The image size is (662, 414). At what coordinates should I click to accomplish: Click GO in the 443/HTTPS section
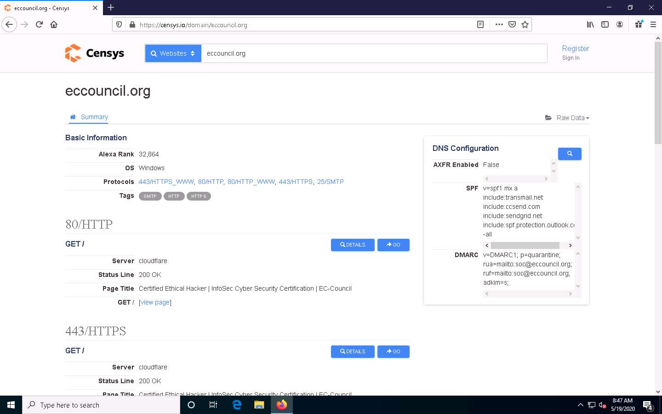pyautogui.click(x=393, y=351)
